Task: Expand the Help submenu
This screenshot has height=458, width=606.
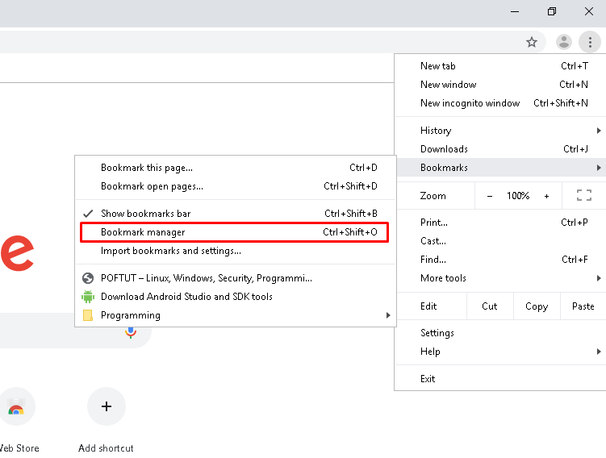Action: click(502, 352)
